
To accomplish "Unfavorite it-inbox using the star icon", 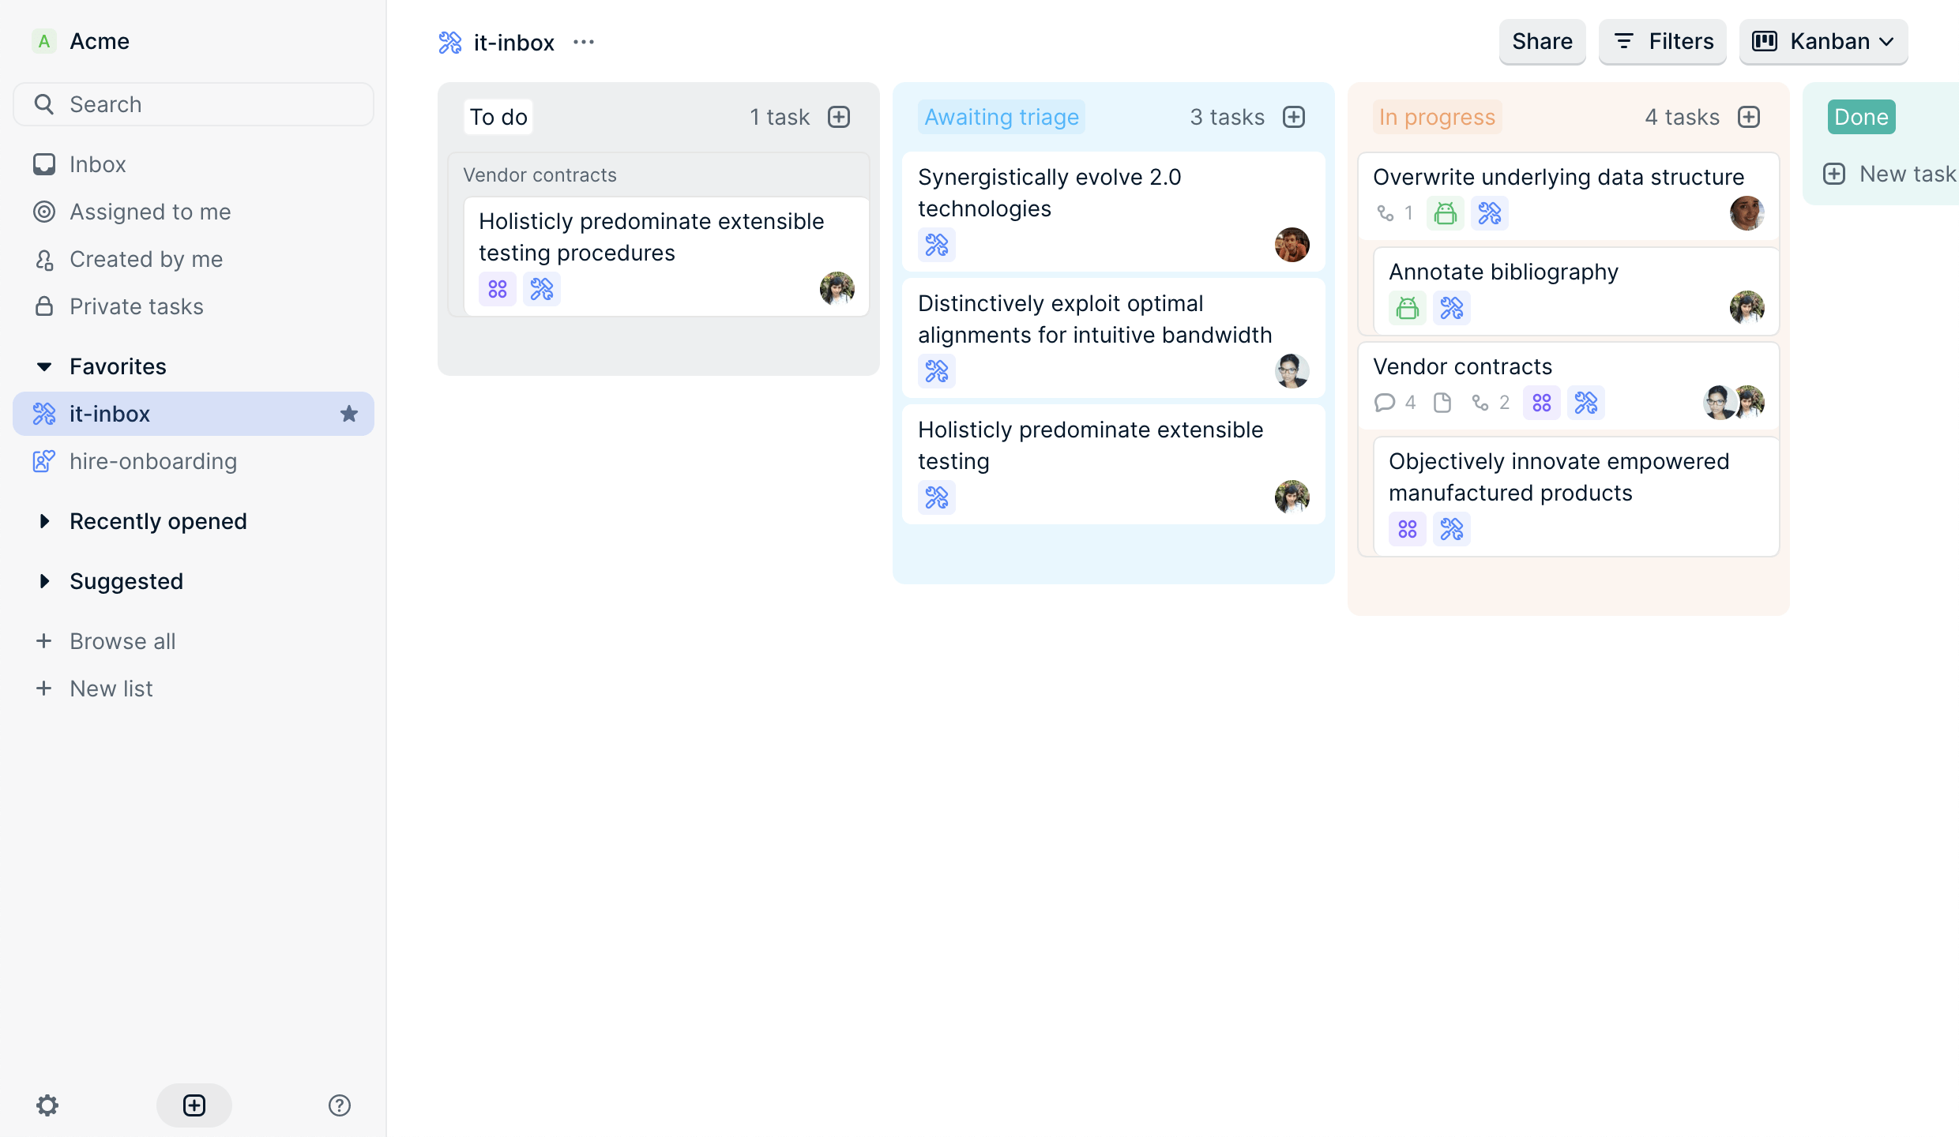I will (349, 414).
